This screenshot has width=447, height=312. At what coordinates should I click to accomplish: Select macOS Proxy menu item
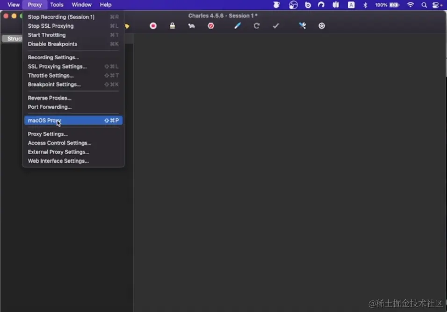pos(73,121)
